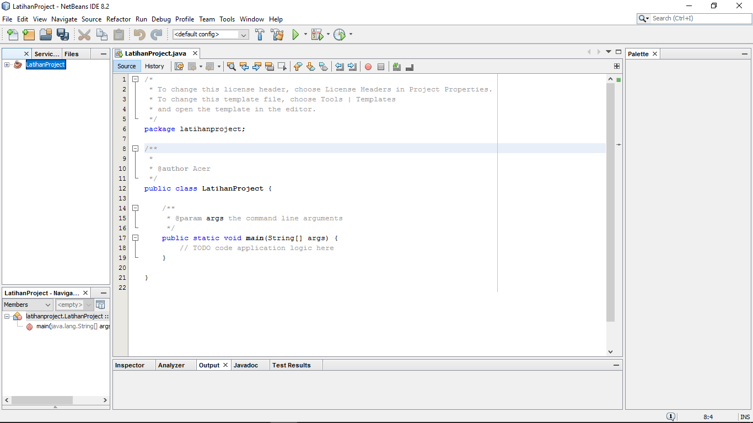Open the Find Selection magnifier in editor toolbar
The width and height of the screenshot is (753, 423).
pos(231,66)
